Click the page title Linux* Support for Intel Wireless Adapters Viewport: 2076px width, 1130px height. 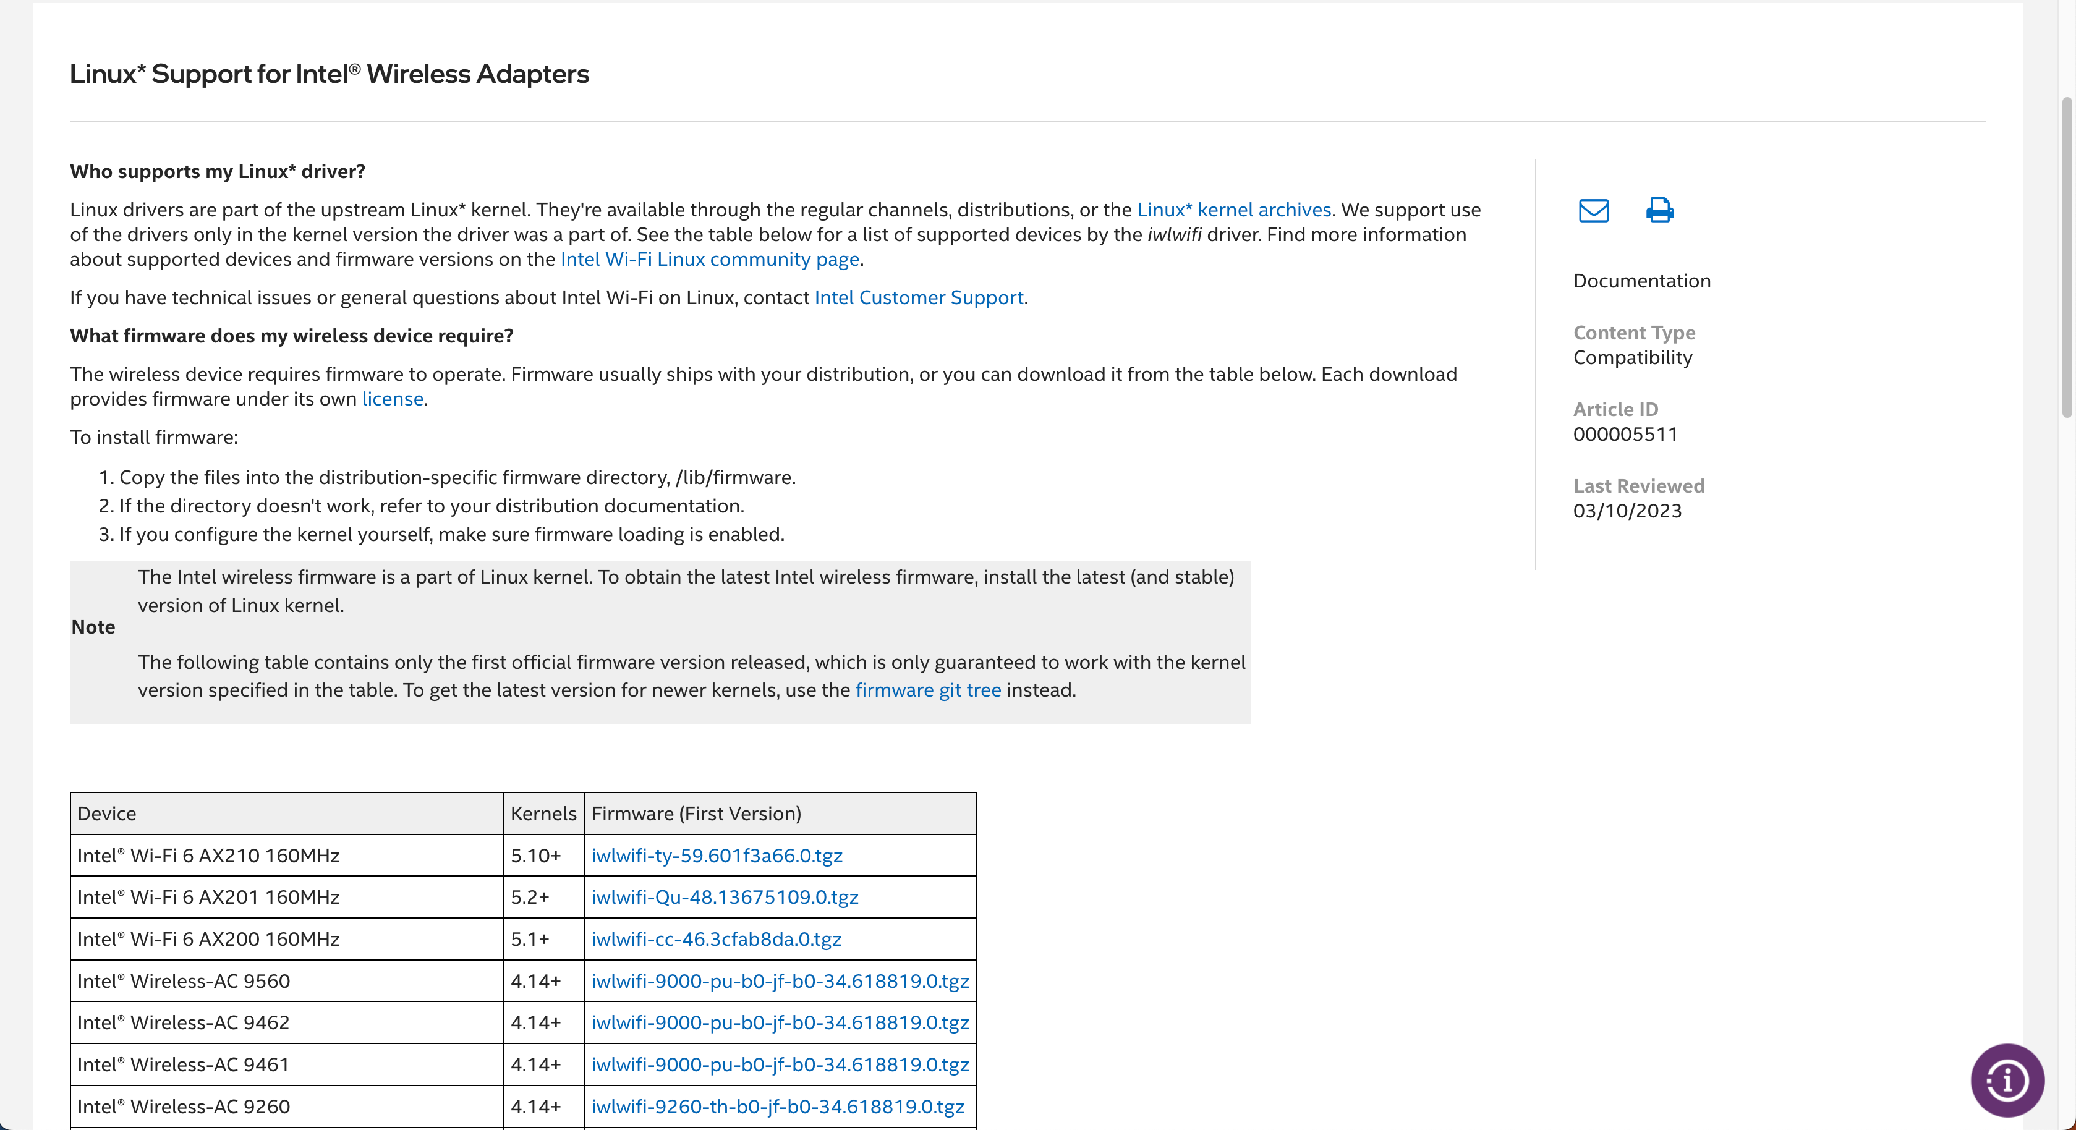329,74
